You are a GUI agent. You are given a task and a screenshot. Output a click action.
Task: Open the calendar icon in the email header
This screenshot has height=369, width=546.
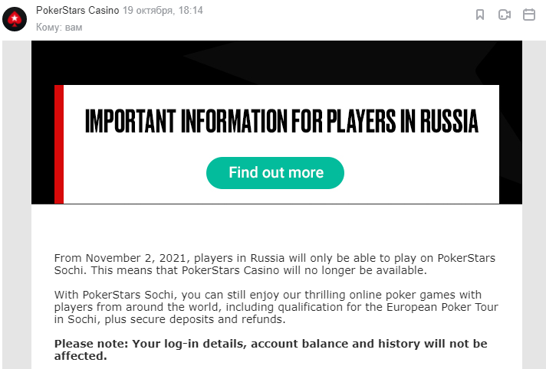click(528, 15)
